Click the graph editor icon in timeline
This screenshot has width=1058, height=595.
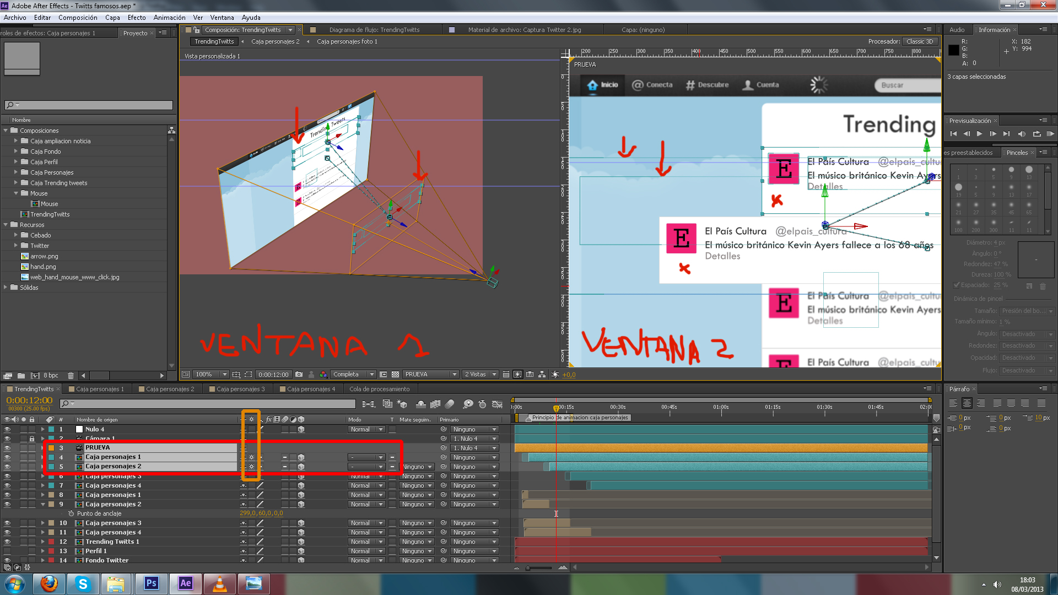point(497,404)
